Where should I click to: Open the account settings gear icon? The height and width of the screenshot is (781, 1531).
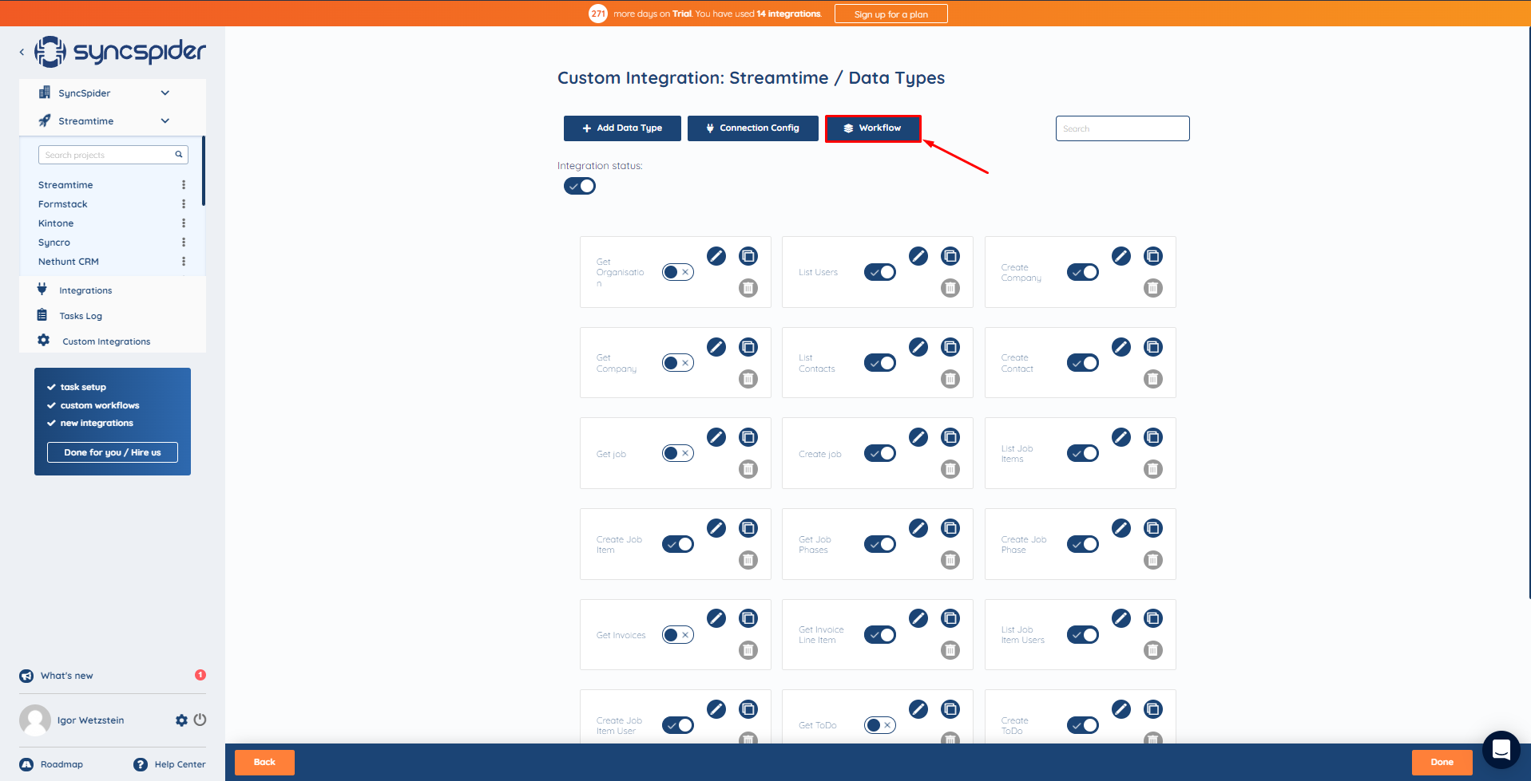point(181,720)
